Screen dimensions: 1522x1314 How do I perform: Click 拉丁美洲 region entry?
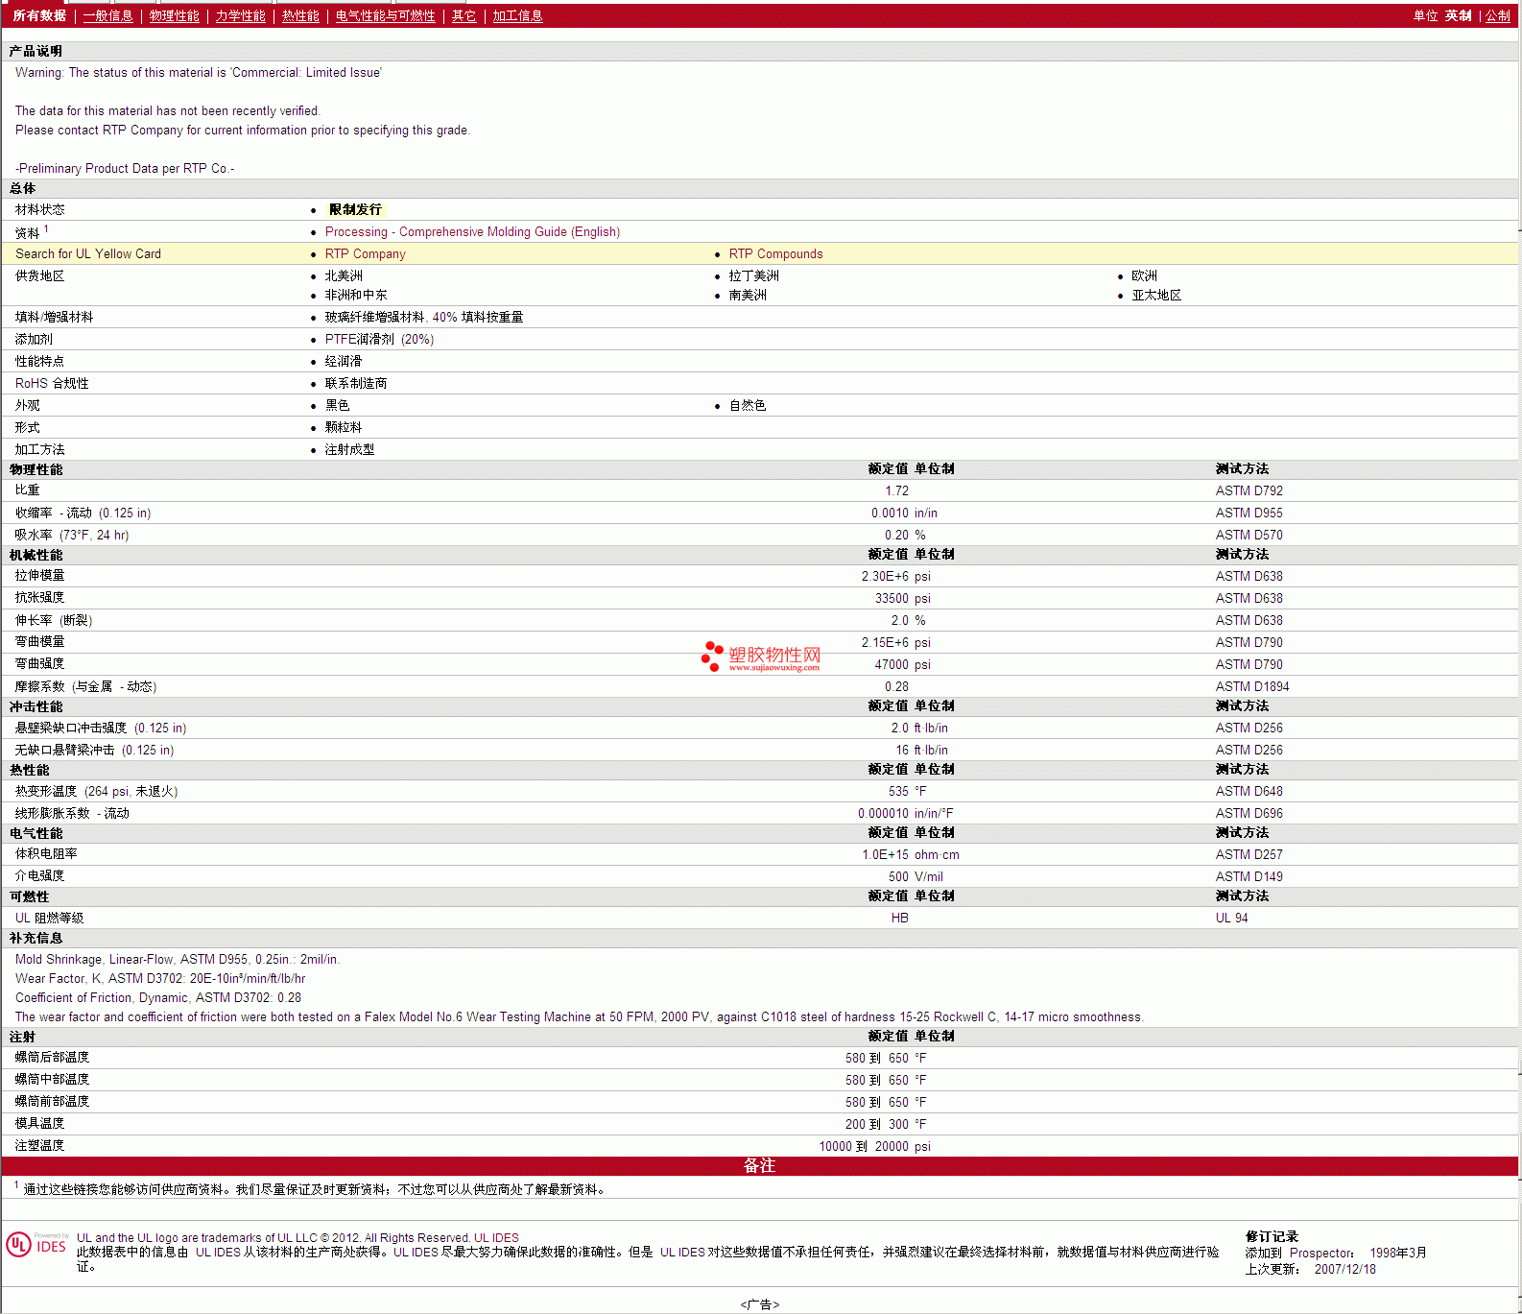(753, 276)
